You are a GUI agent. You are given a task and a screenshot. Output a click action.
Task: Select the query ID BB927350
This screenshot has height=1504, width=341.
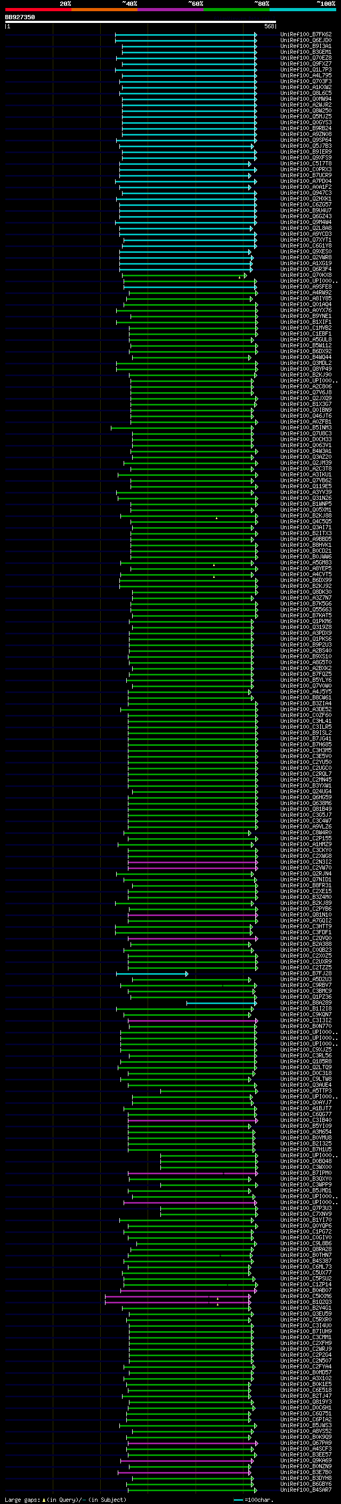pos(20,18)
